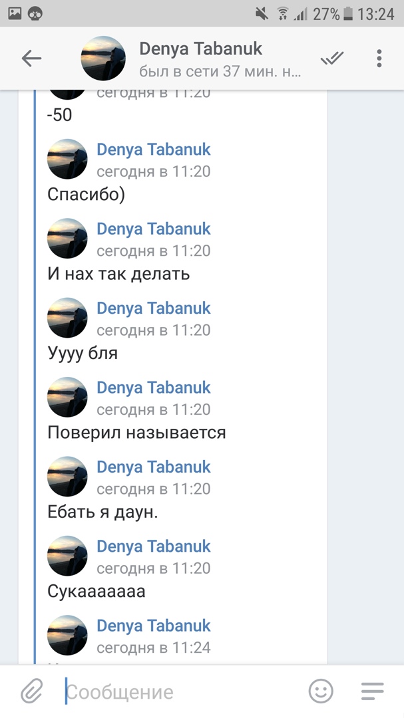The image size is (404, 718).
Task: Tap the image notification icon in status bar
Action: (15, 13)
